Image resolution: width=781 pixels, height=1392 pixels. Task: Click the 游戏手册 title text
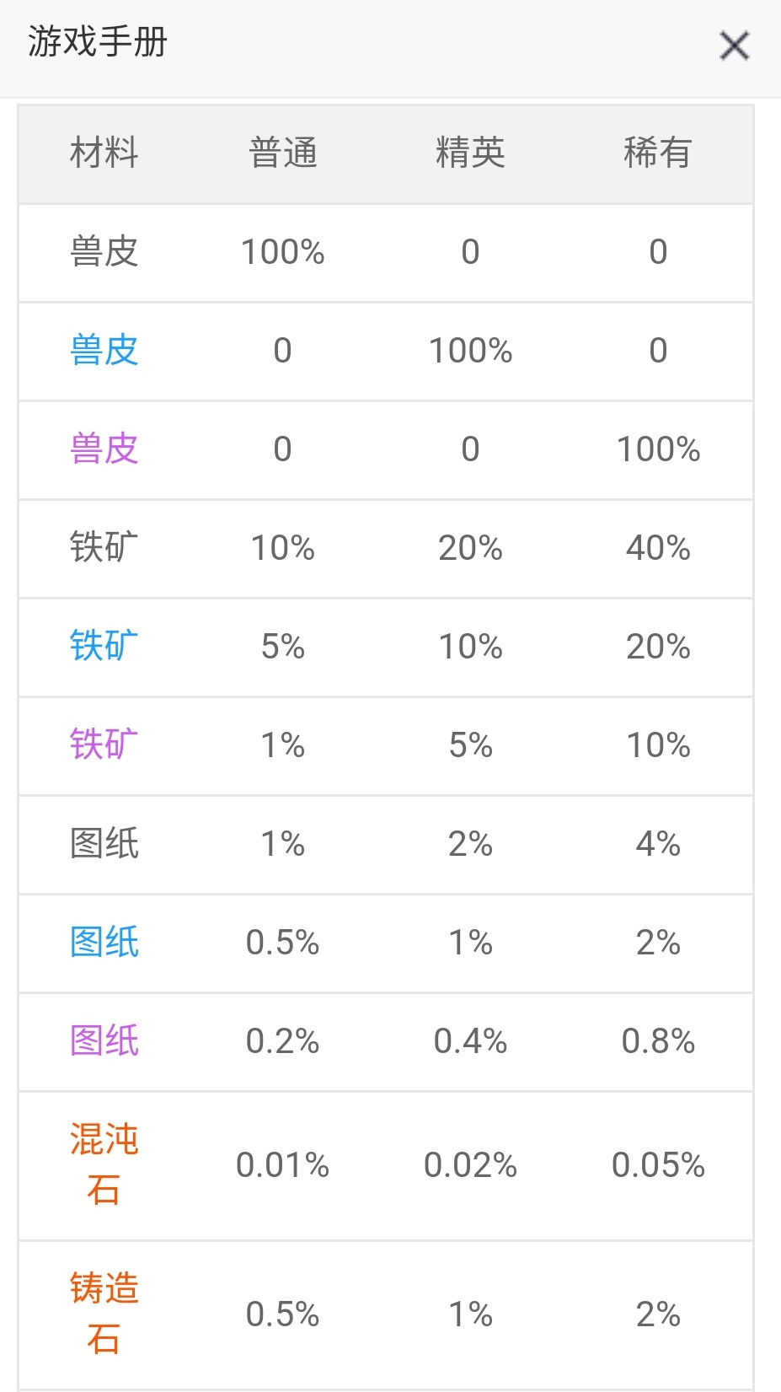pos(98,42)
